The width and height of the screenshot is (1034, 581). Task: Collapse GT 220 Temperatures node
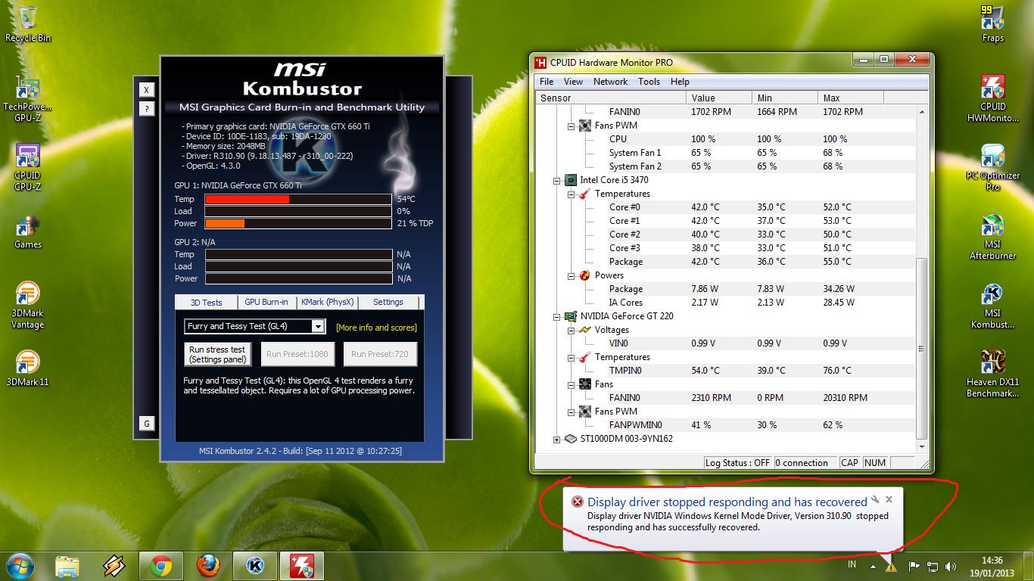572,357
